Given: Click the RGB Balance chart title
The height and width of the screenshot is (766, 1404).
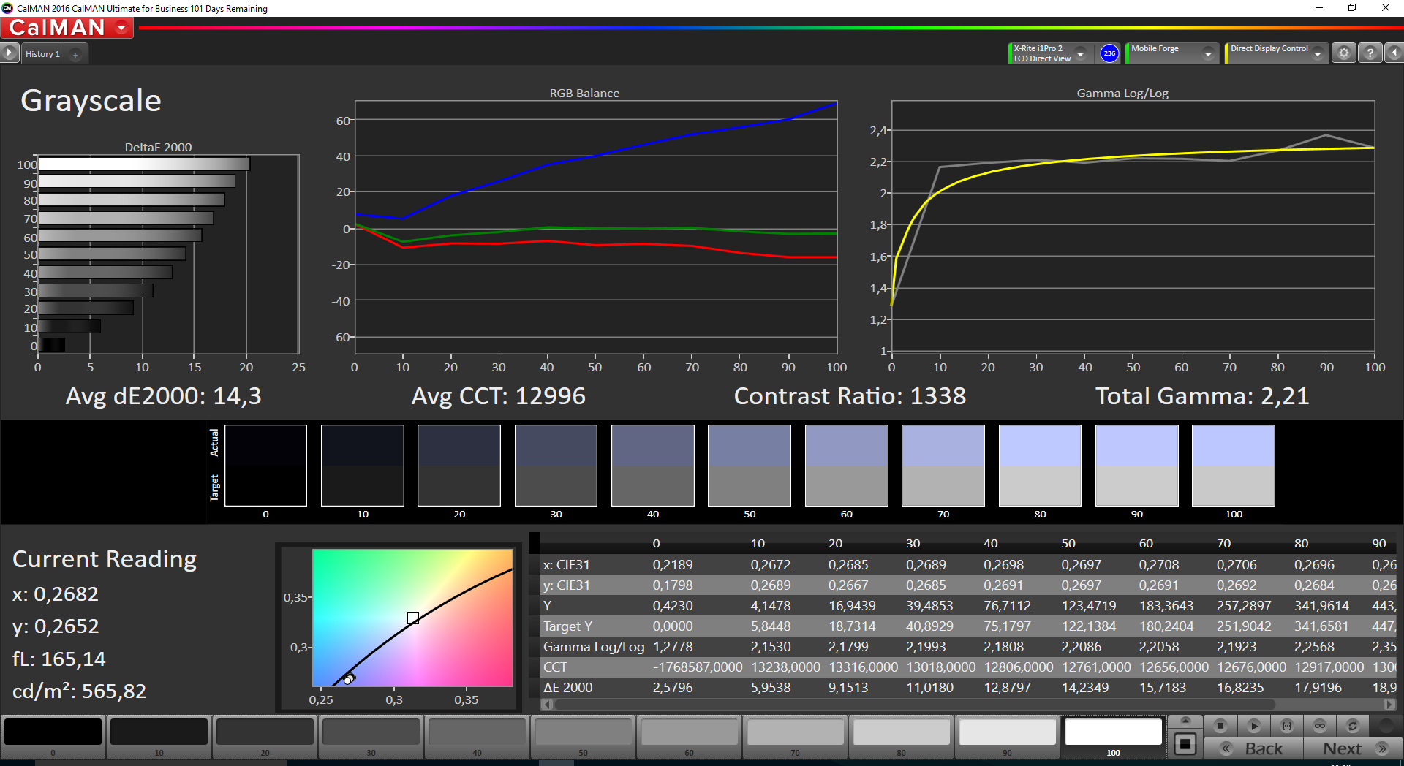Looking at the screenshot, I should pyautogui.click(x=584, y=93).
